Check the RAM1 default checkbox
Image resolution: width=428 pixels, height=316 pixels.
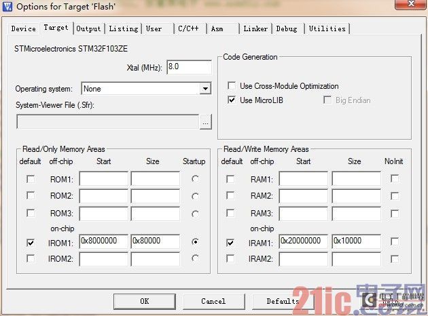[x=230, y=179]
